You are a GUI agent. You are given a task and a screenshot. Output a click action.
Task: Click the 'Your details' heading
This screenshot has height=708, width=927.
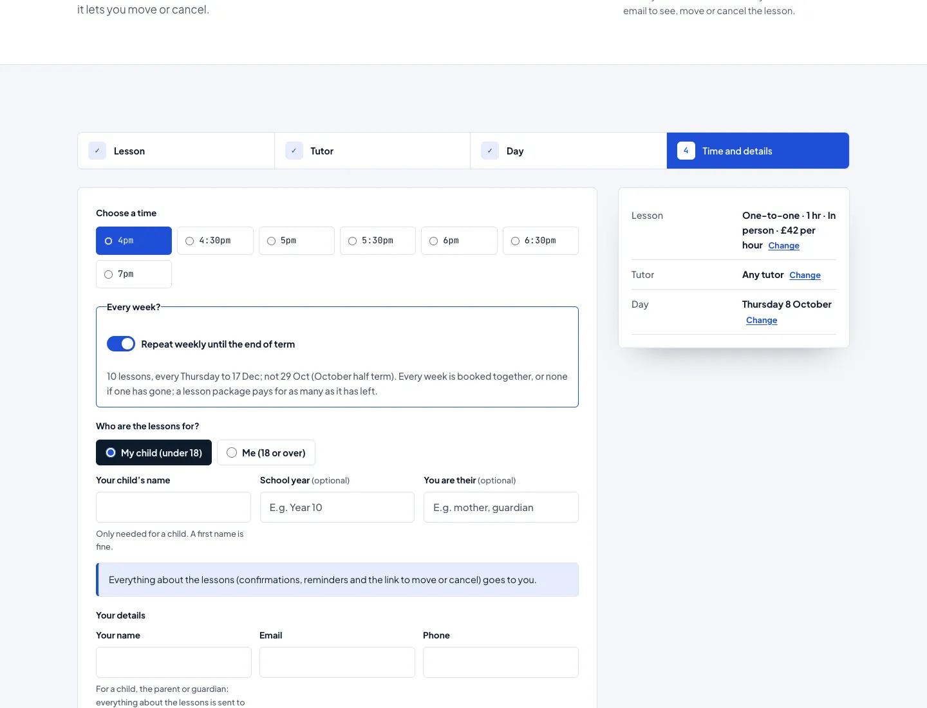coord(120,615)
